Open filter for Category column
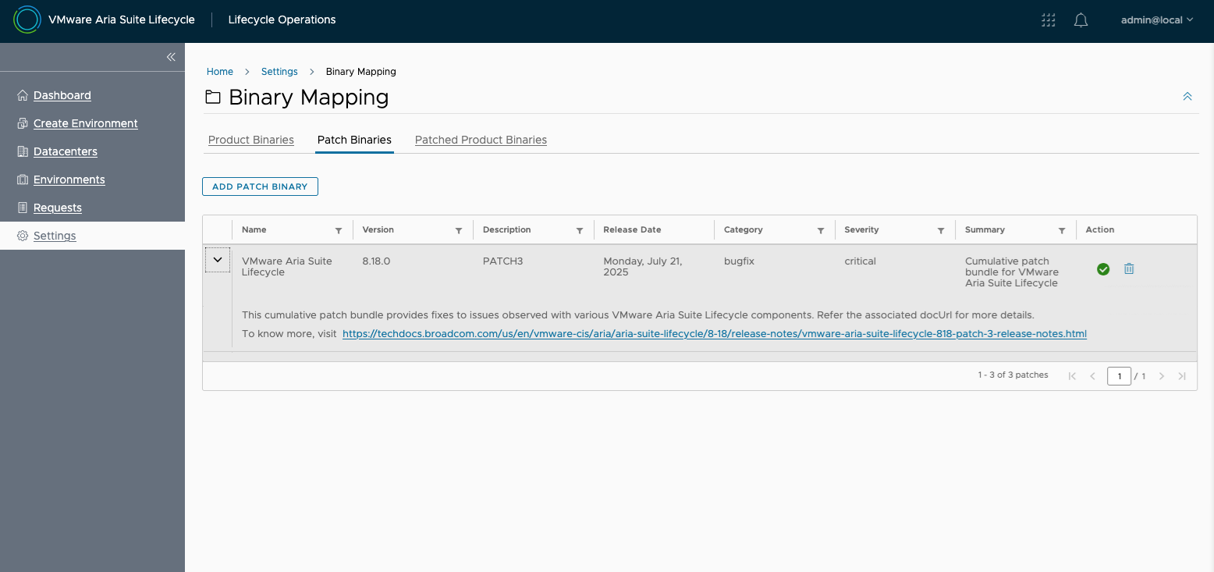This screenshot has width=1214, height=572. click(821, 231)
